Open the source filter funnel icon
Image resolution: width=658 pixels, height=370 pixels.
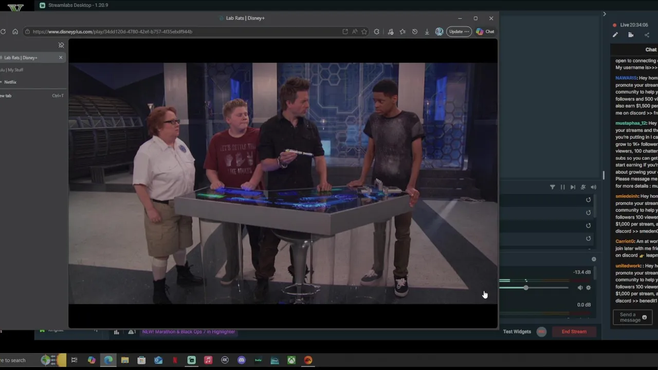click(x=553, y=188)
